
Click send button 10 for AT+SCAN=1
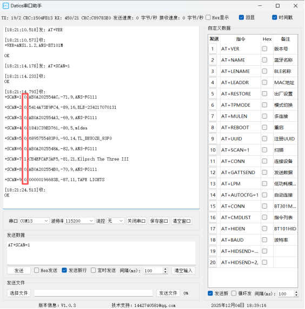[213, 150]
